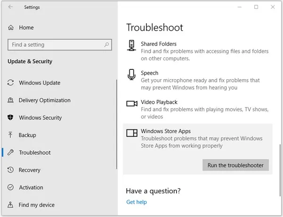Focus the Find a setting search box
The width and height of the screenshot is (283, 217).
tap(54, 45)
